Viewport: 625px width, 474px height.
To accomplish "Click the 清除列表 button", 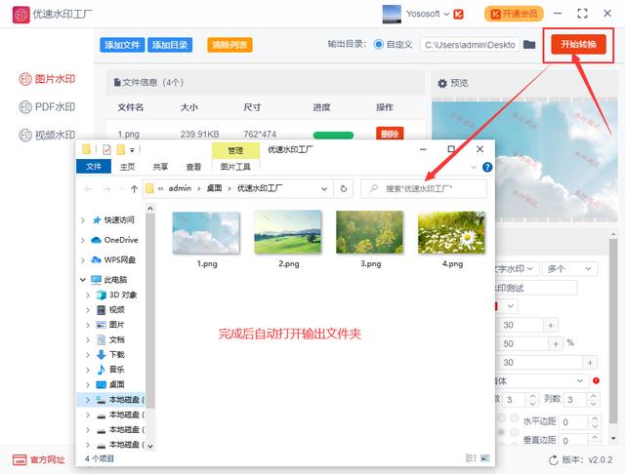I will pos(229,45).
